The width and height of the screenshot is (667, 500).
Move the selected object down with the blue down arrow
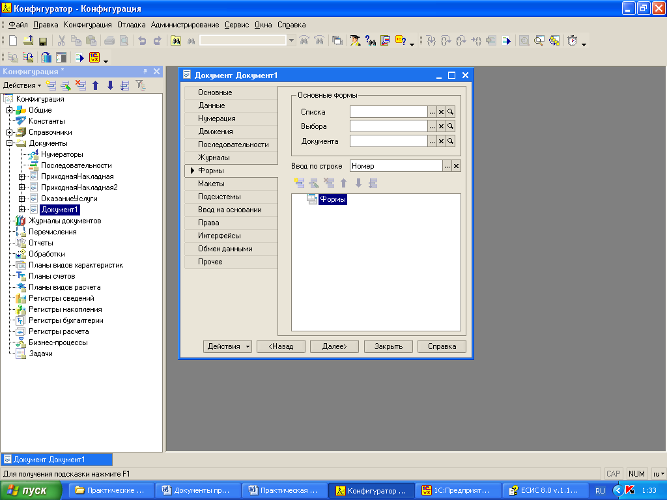pos(110,85)
